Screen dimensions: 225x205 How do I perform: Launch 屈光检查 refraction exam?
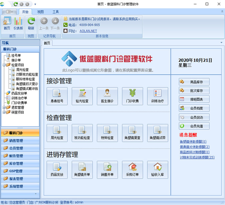(57, 132)
